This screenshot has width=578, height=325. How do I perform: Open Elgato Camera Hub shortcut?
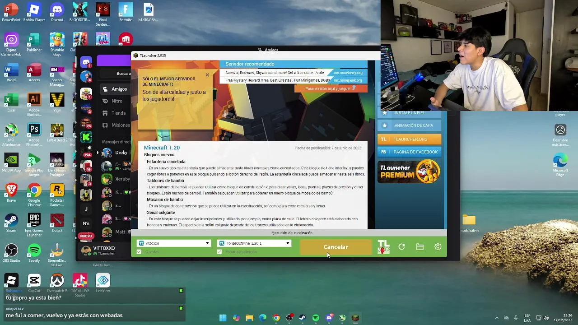click(11, 45)
